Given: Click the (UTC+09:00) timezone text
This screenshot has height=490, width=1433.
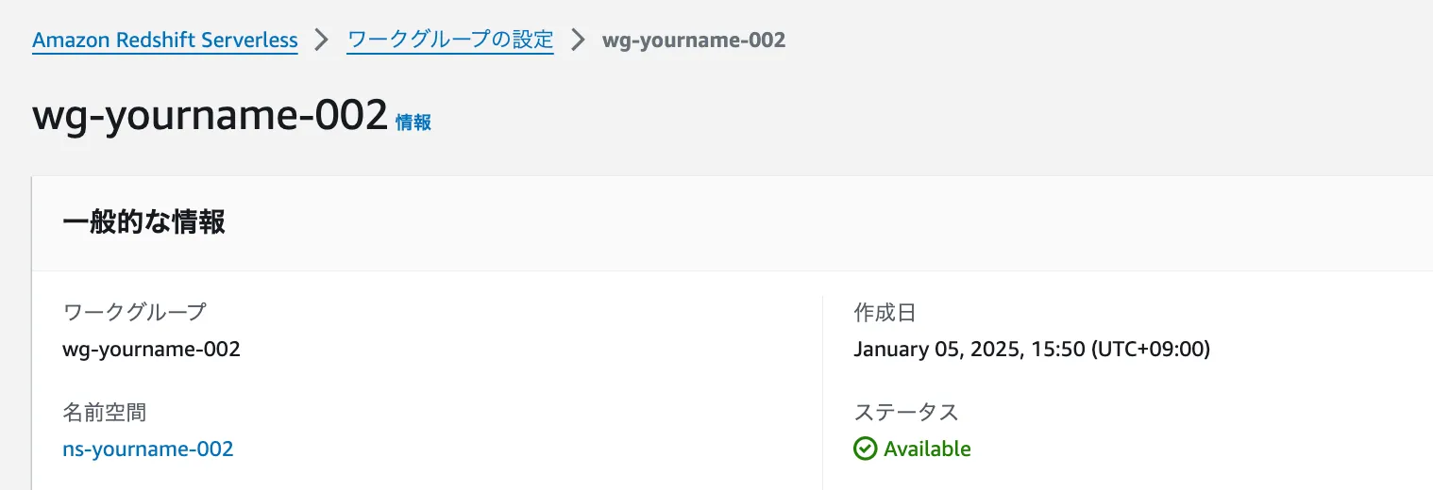Looking at the screenshot, I should (1151, 350).
